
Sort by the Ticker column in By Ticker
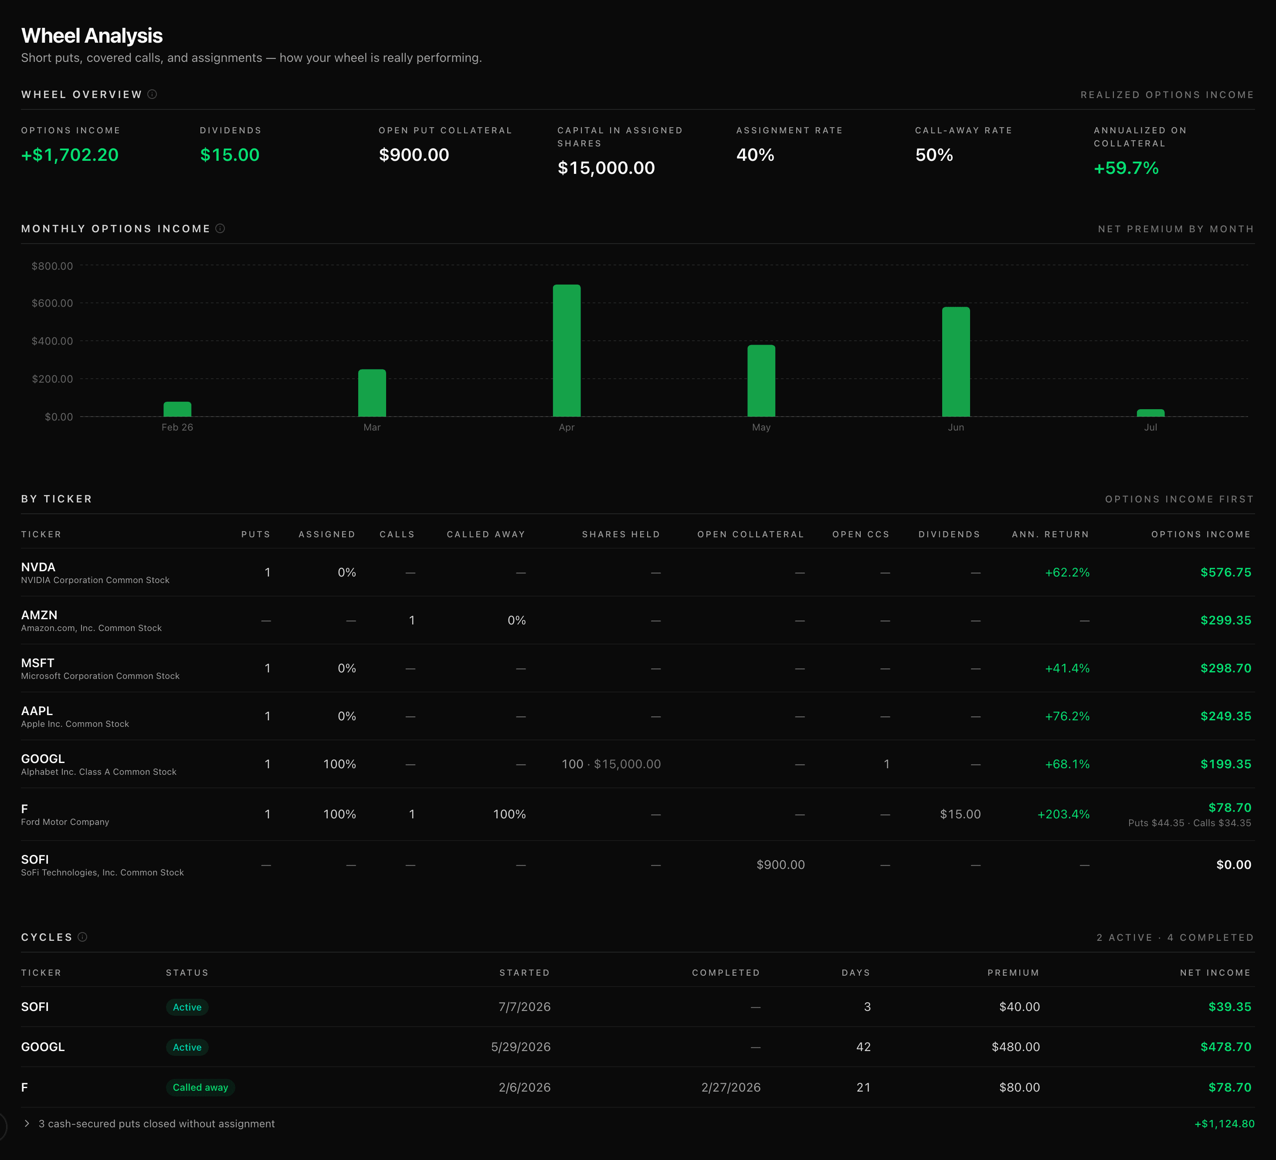(x=41, y=534)
